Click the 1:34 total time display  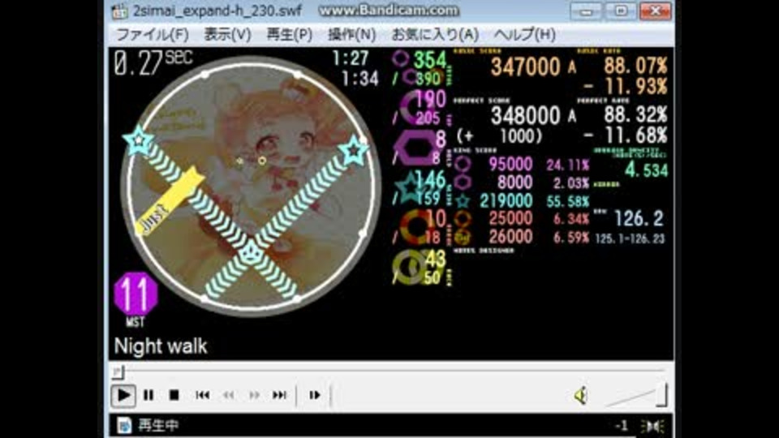359,78
